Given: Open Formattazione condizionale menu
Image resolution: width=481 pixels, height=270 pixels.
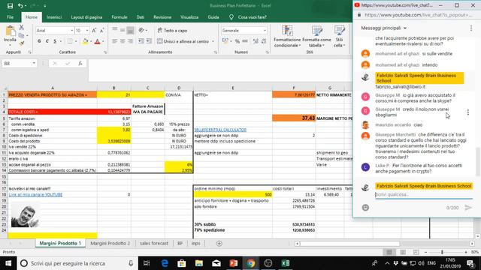Looking at the screenshot, I should [287, 37].
